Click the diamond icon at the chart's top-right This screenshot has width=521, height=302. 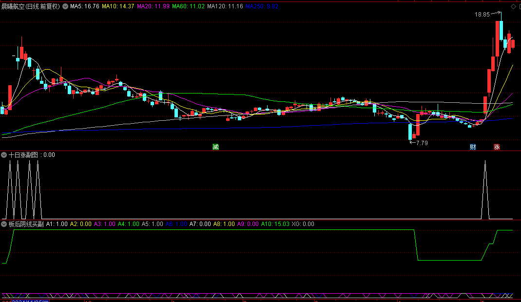(513, 7)
